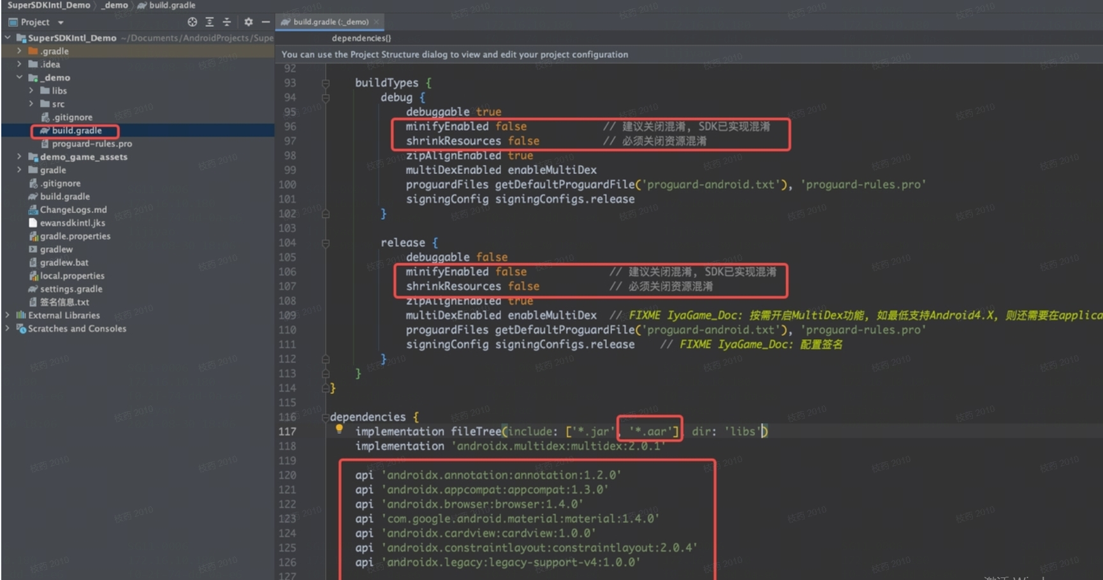Select the build.gradle (:_demo) editor tab
1103x580 pixels.
click(x=330, y=22)
